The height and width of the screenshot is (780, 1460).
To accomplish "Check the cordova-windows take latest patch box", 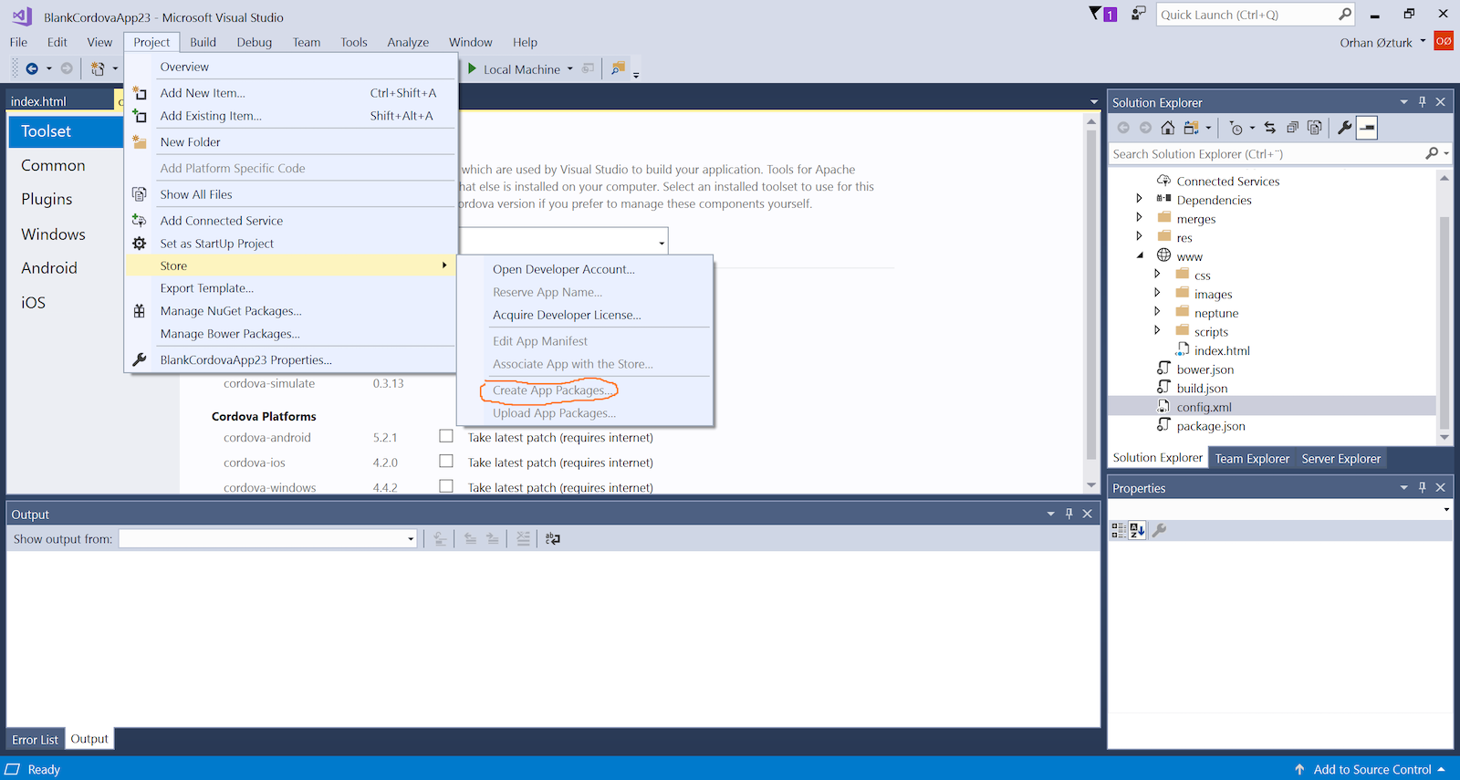I will [x=446, y=486].
